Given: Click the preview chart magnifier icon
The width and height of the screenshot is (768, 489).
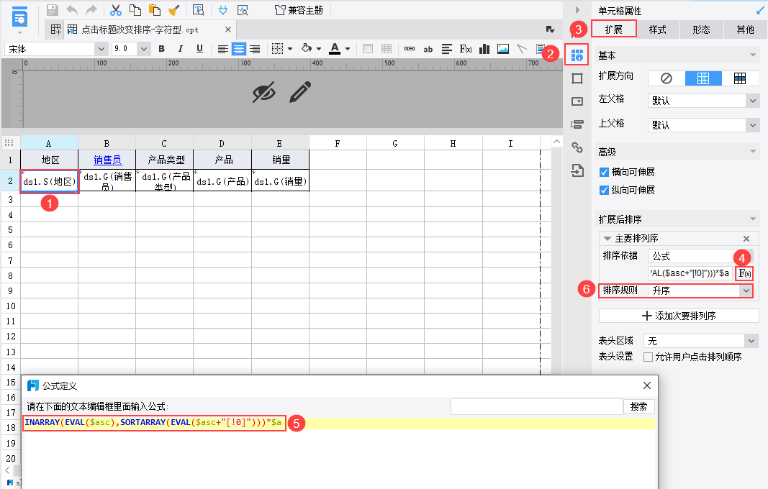Looking at the screenshot, I should 243,10.
